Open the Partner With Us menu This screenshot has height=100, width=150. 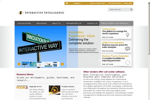[x=74, y=23]
